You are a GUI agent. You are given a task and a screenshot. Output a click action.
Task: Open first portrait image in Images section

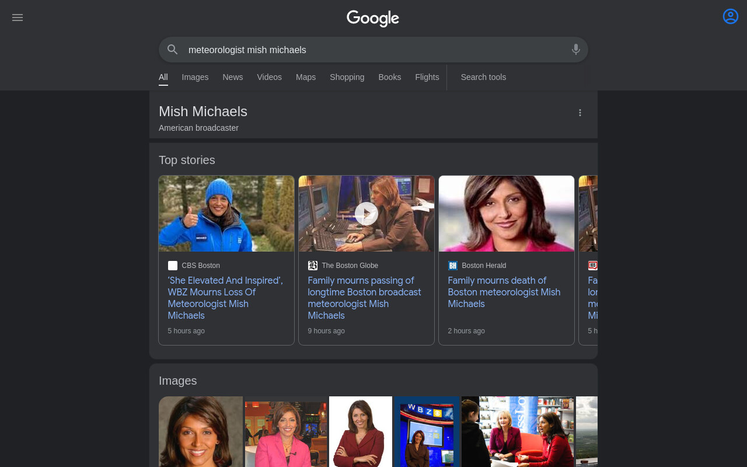click(x=201, y=431)
